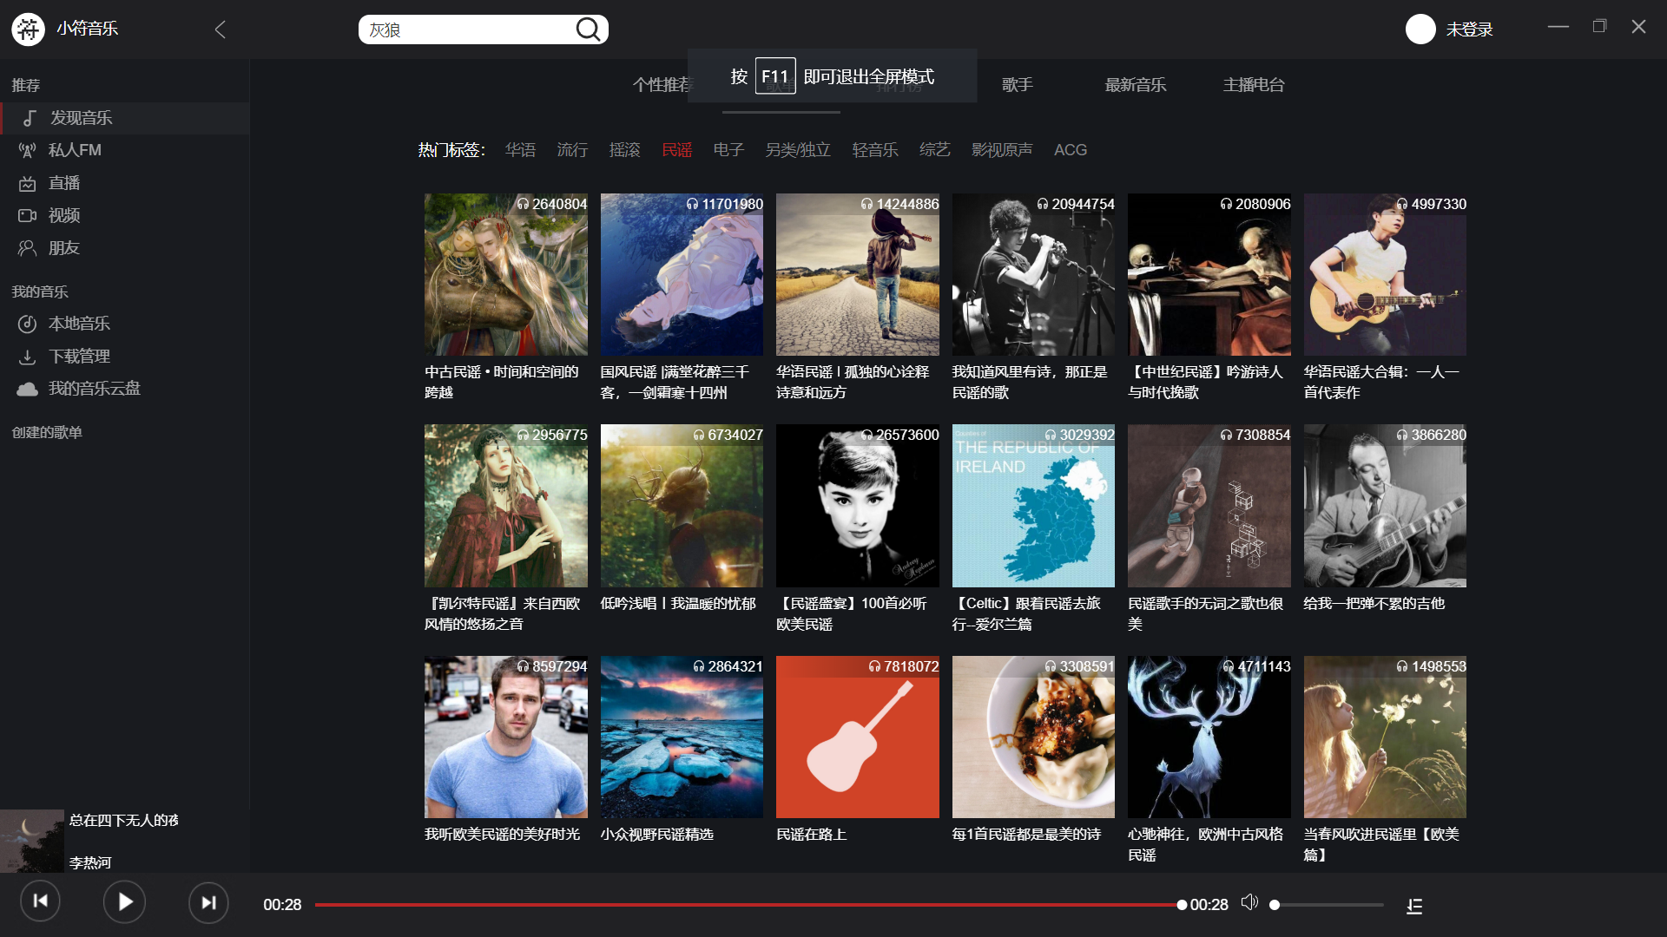Open the playlist queue icon
This screenshot has height=937, width=1667.
[1414, 906]
